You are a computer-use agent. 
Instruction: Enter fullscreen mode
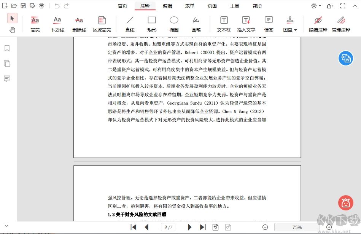(343, 6)
